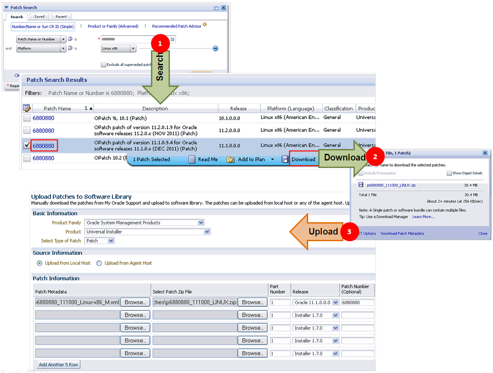Image resolution: width=493 pixels, height=373 pixels.
Task: Click the Download floppy disk icon
Action: tap(285, 160)
